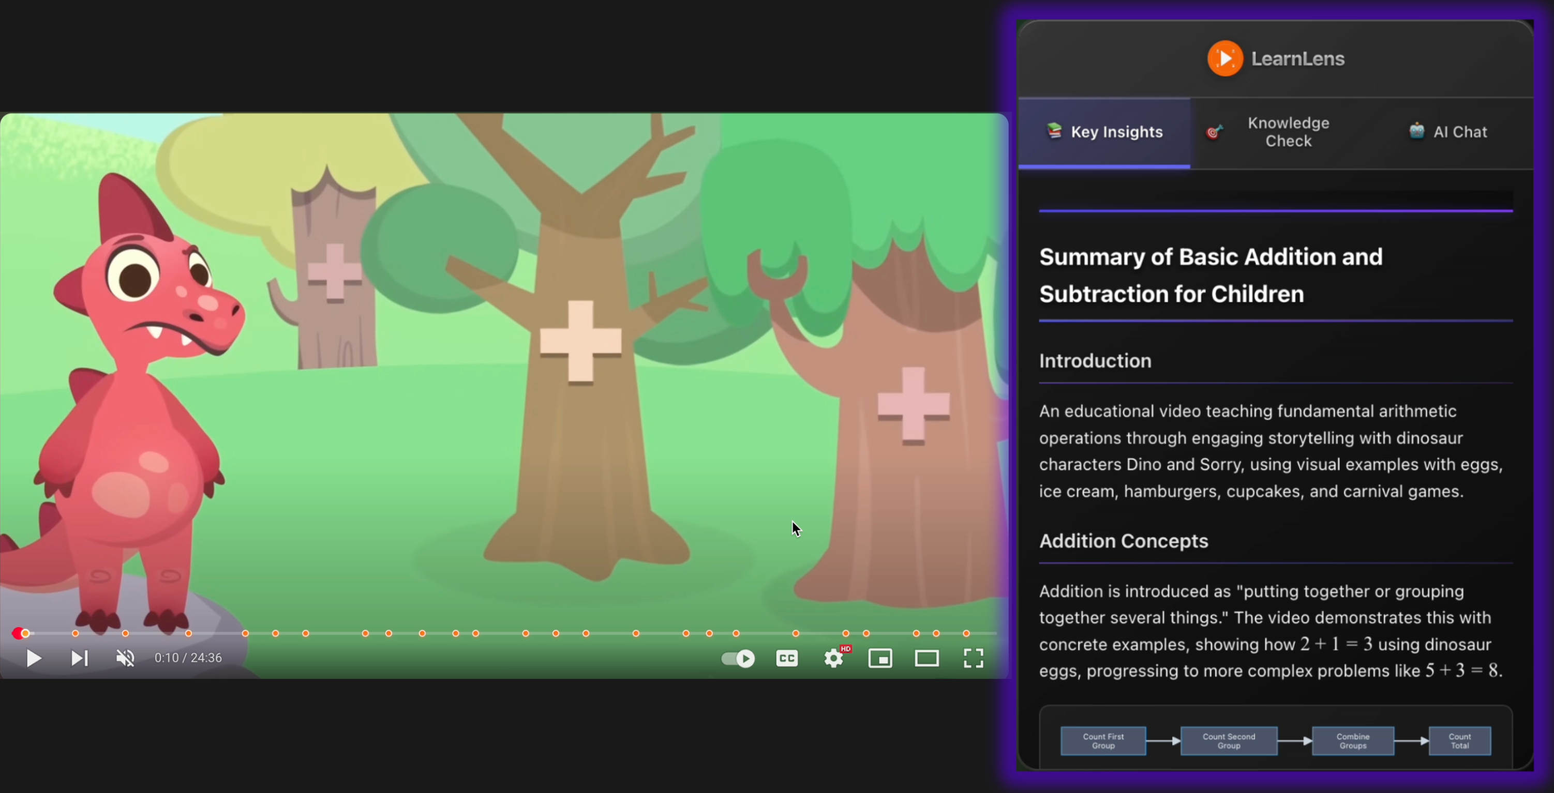Viewport: 1554px width, 793px height.
Task: Open the AI Chat tab
Action: [x=1459, y=132]
